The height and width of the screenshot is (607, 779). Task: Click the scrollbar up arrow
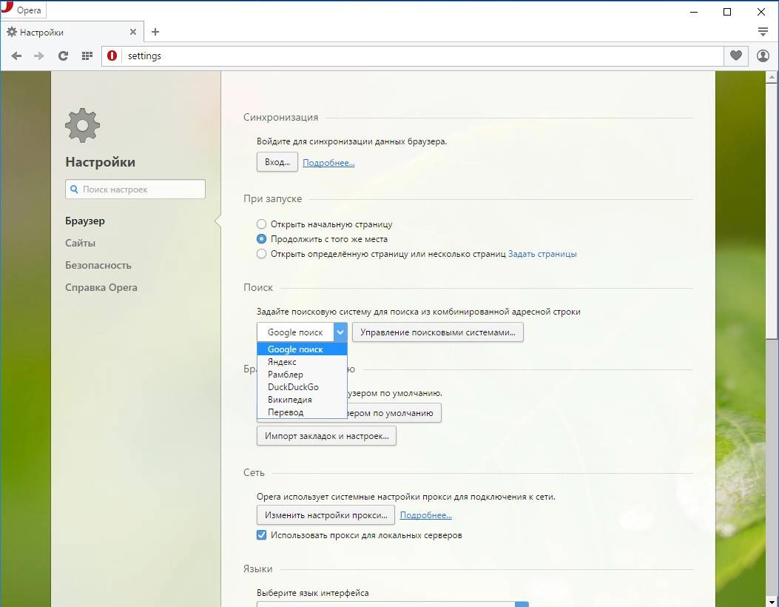coord(772,78)
